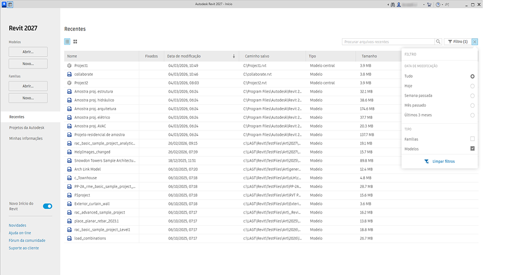Viewport: 512px width, 275px height.
Task: Click the Revit application logo icon
Action: coord(4,4)
